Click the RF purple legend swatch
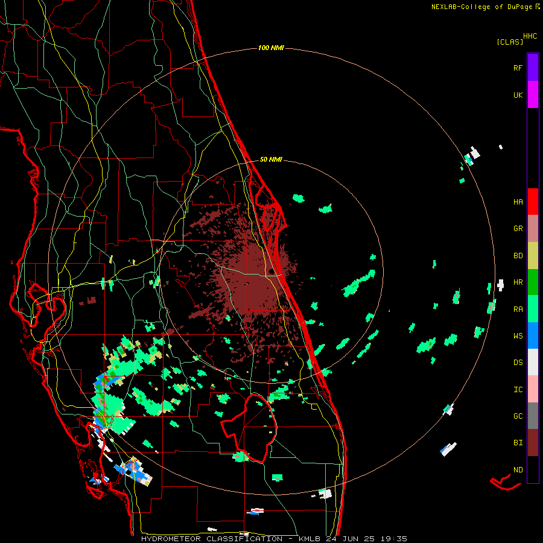 (533, 68)
